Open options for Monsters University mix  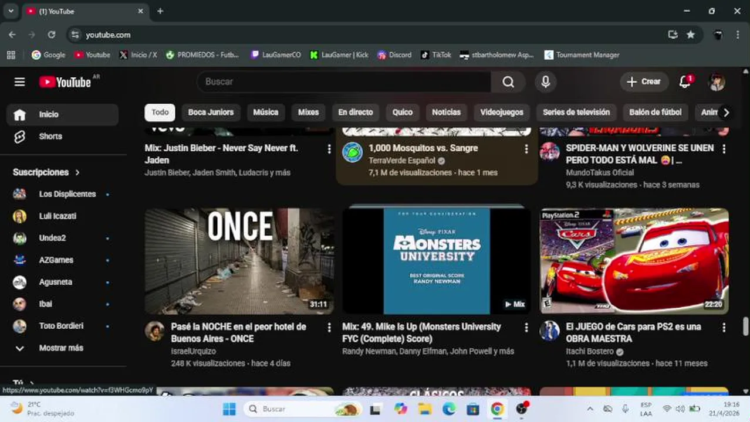coord(526,328)
